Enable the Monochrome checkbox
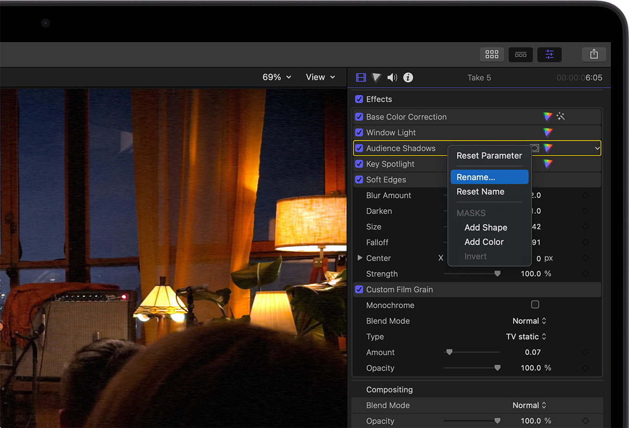Viewport: 629px width, 428px height. click(x=535, y=305)
